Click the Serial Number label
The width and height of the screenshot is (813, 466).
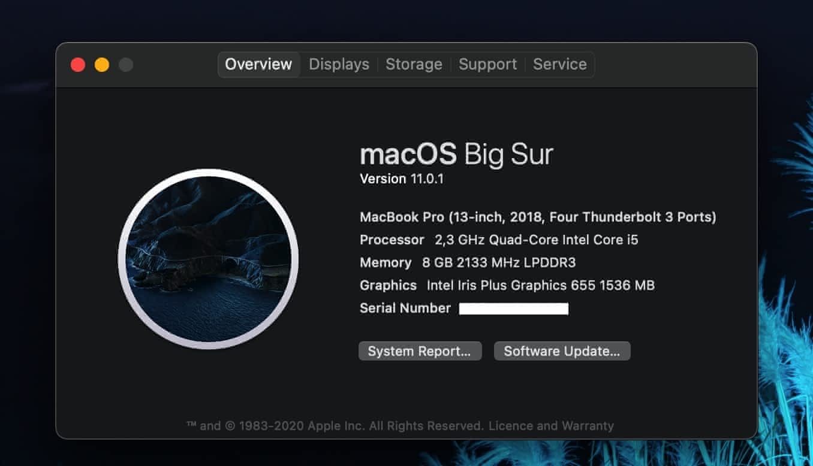405,308
